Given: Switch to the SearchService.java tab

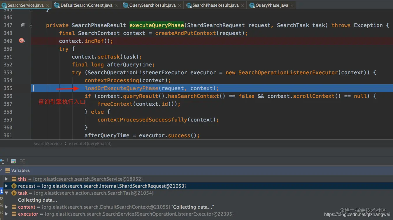Looking at the screenshot, I should pos(25,5).
